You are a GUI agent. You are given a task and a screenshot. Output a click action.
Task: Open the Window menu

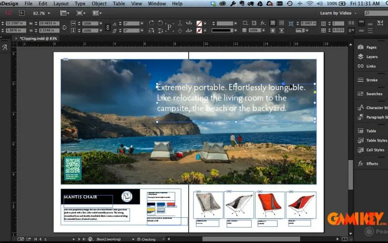point(157,3)
